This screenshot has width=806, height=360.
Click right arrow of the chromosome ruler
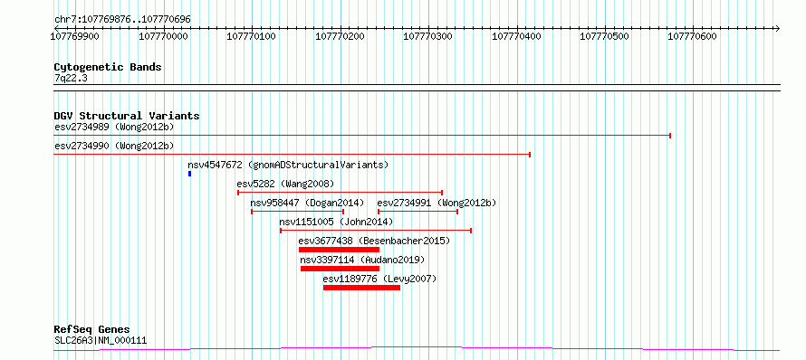coord(777,28)
